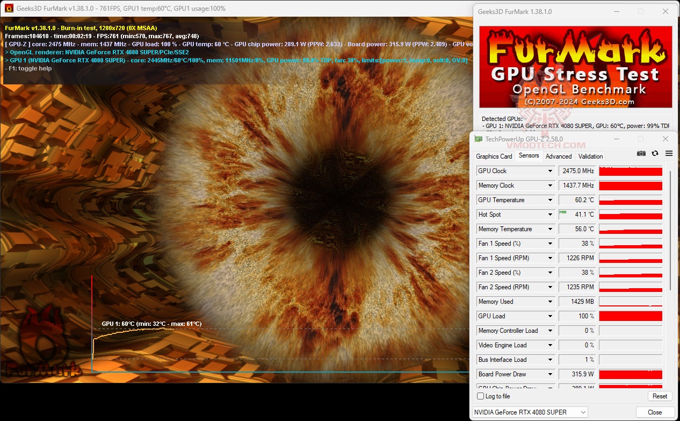Screen dimensions: 680x421
Task: Click the Hot Spot value 41.1 °C
Action: coord(576,215)
